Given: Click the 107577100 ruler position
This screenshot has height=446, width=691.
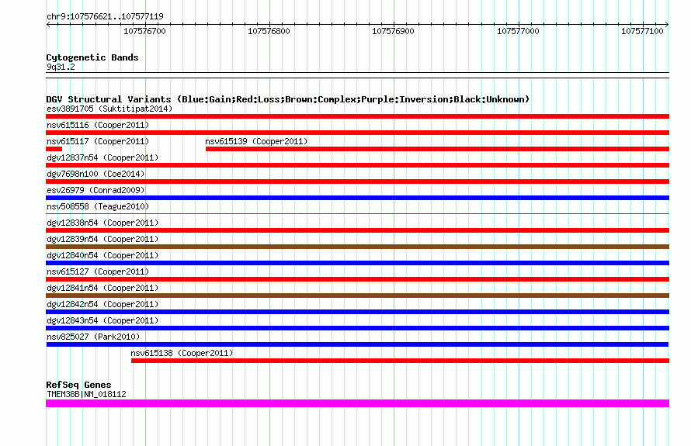Looking at the screenshot, I should click(642, 31).
